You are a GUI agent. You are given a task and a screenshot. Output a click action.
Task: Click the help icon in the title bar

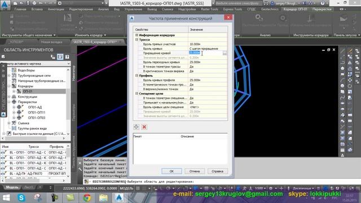click(x=323, y=3)
